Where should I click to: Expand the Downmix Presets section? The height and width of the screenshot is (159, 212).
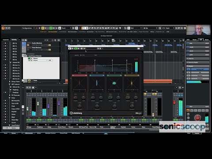197,62
